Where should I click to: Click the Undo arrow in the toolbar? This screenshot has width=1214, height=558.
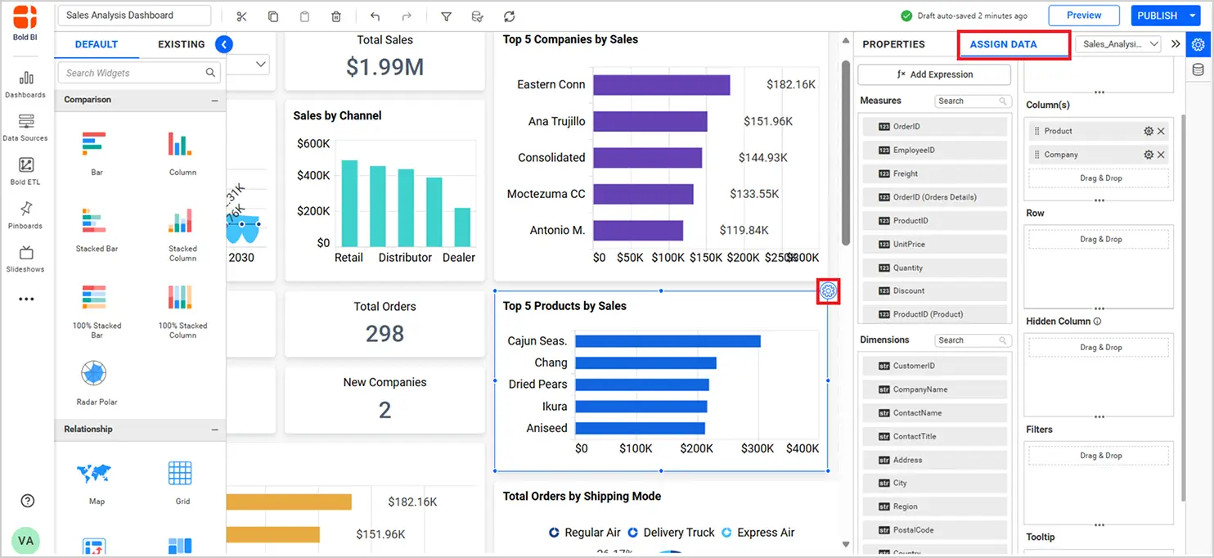point(375,16)
